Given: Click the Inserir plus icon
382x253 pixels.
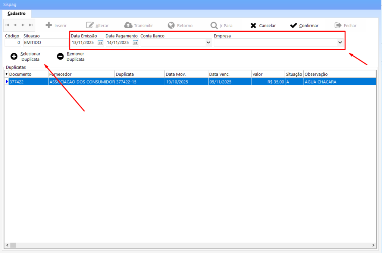Looking at the screenshot, I should click(x=48, y=25).
